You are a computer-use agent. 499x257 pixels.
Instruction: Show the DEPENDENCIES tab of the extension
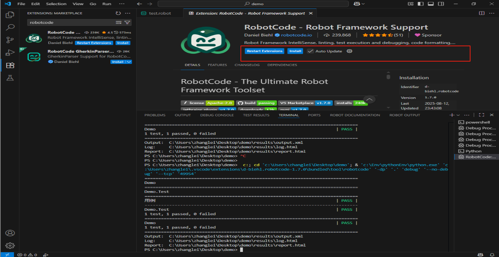coord(282,65)
